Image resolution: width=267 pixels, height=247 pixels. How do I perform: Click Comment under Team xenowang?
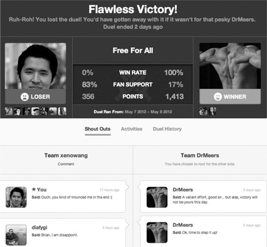coord(66,164)
